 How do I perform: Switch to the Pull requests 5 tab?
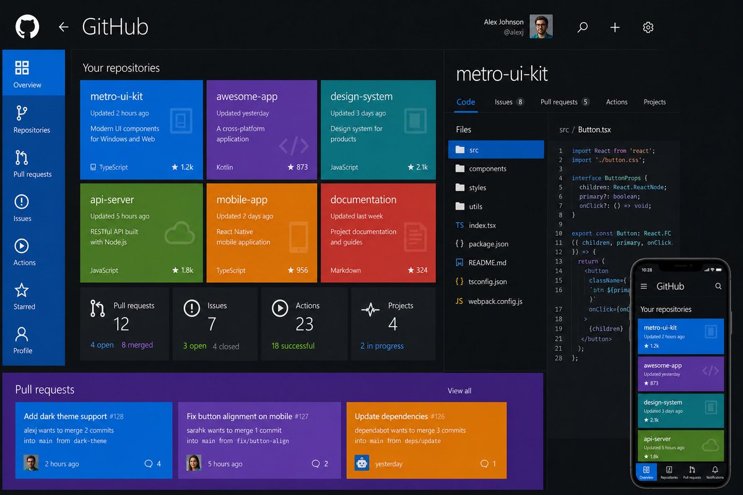pos(565,102)
